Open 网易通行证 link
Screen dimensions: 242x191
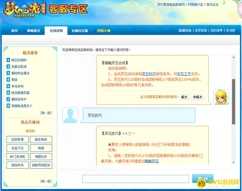coord(195,5)
